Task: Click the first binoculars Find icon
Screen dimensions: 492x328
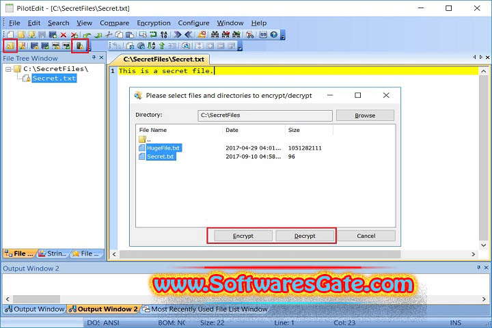Action: (215, 35)
